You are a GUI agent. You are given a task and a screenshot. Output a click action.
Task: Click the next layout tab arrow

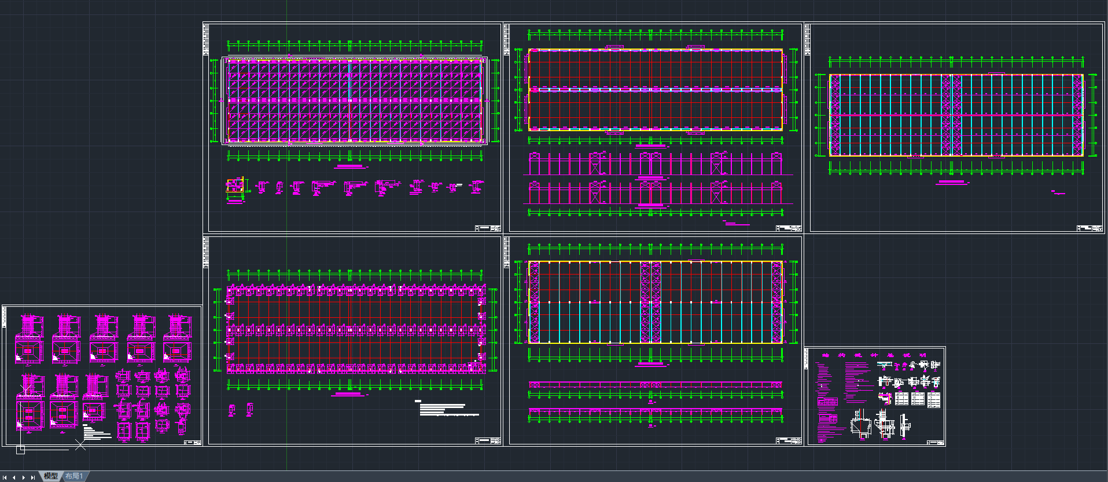(x=23, y=477)
